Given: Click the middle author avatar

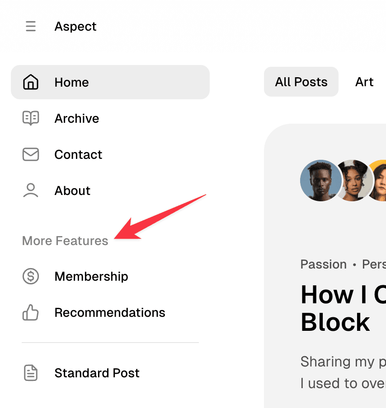Looking at the screenshot, I should (353, 180).
